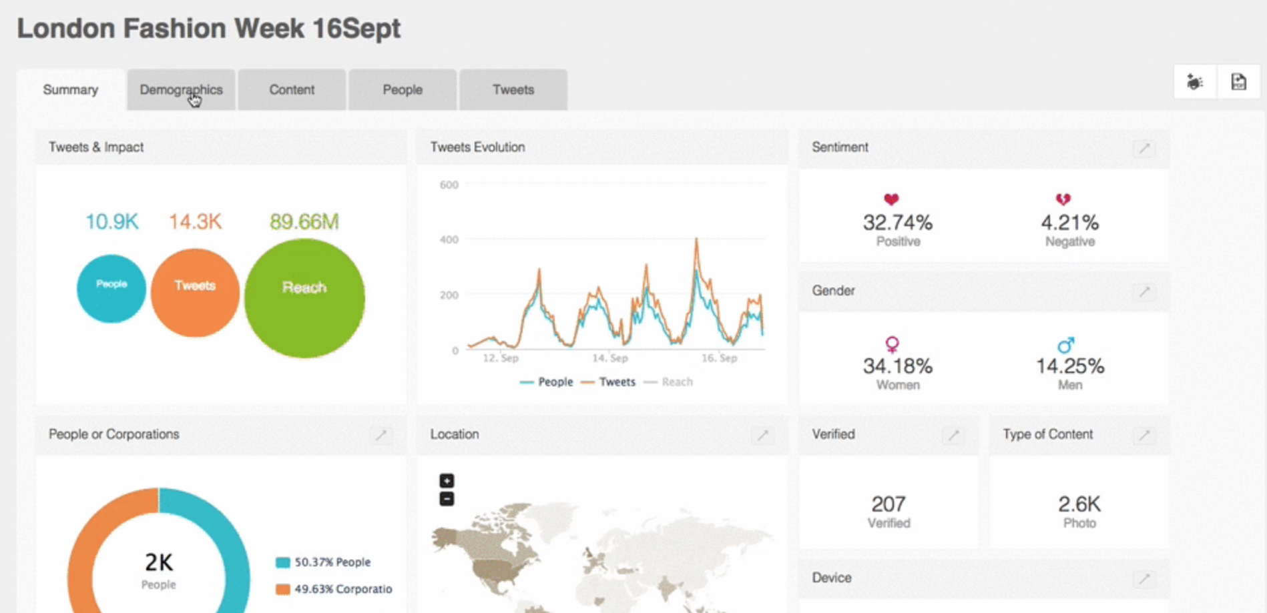Zoom in on the location map
Image resolution: width=1267 pixels, height=613 pixels.
(447, 480)
